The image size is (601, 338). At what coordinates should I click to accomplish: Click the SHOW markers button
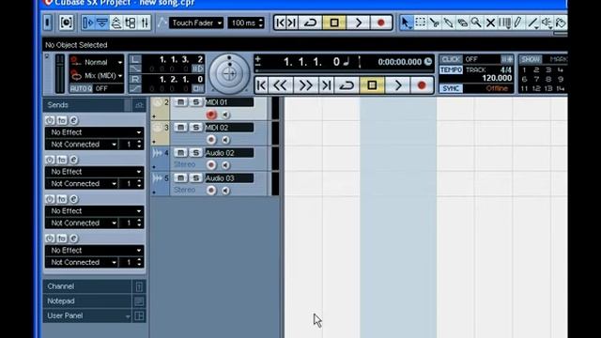point(531,59)
